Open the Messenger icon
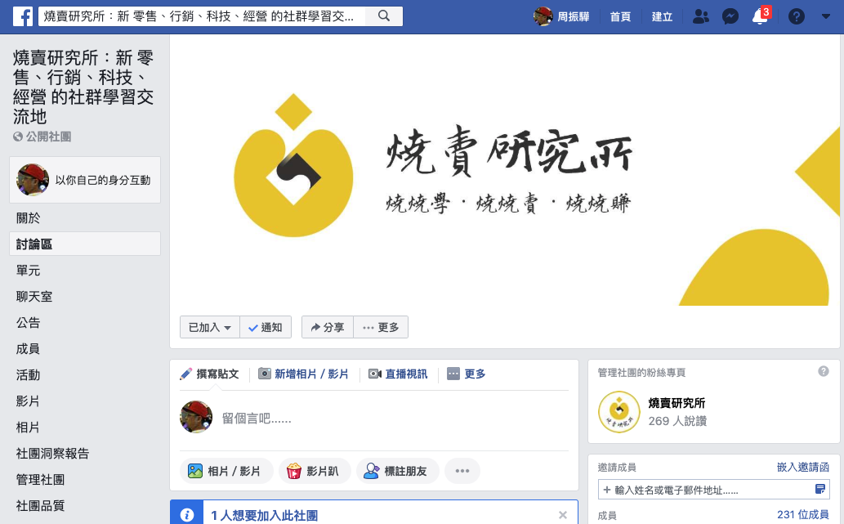Viewport: 844px width, 524px height. 730,16
